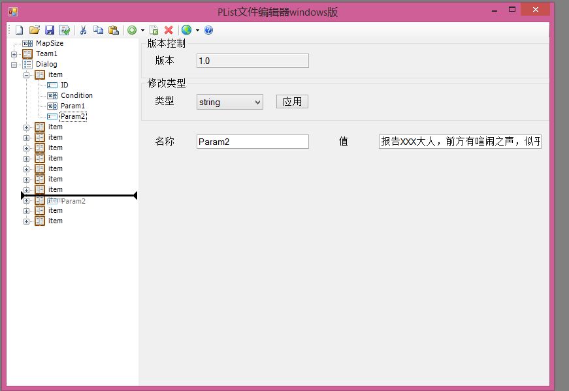Create a new PList file
Image resolution: width=569 pixels, height=391 pixels.
click(x=18, y=29)
